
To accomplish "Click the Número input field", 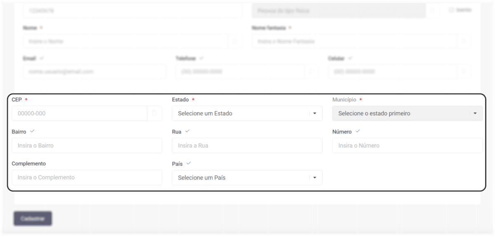I will click(x=408, y=145).
